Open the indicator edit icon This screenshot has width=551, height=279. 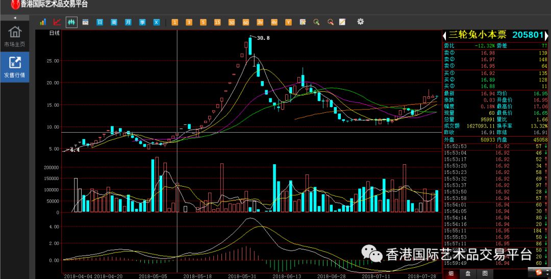point(303,22)
